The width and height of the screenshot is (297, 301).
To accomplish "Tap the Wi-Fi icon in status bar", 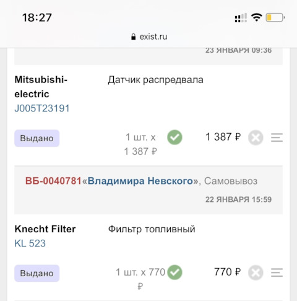I will (x=256, y=17).
